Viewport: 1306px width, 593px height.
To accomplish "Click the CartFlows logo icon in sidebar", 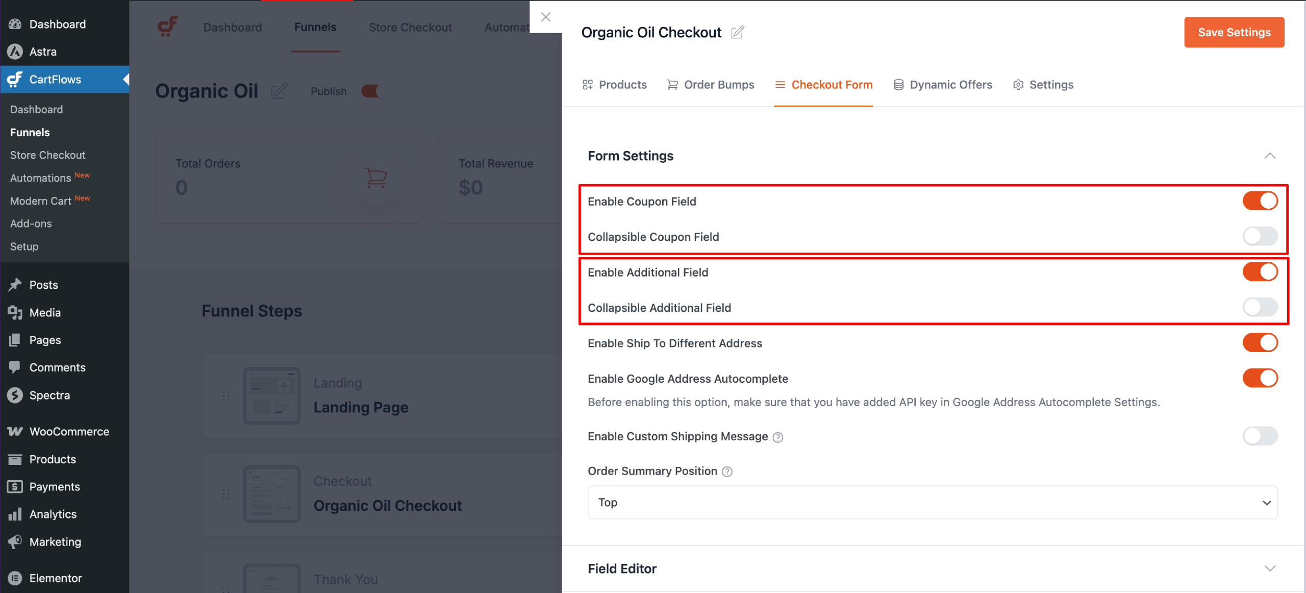I will [15, 79].
